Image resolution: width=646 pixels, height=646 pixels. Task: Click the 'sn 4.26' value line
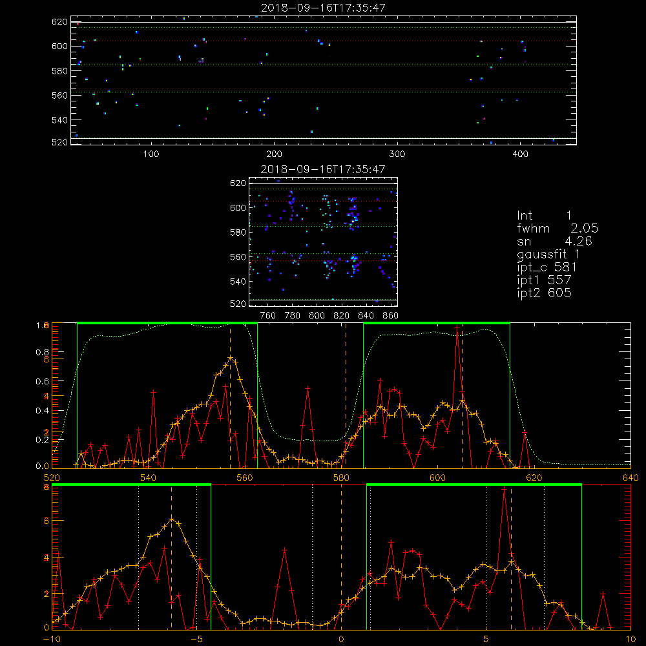554,241
